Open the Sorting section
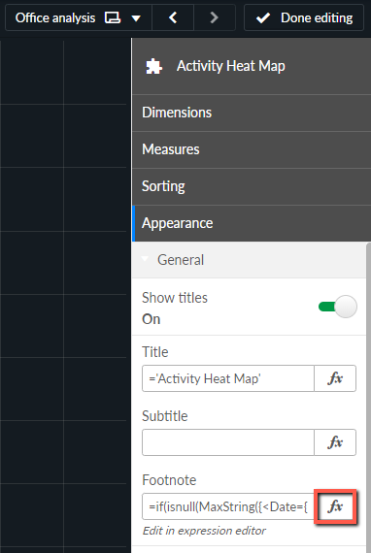The image size is (371, 553). 252,186
